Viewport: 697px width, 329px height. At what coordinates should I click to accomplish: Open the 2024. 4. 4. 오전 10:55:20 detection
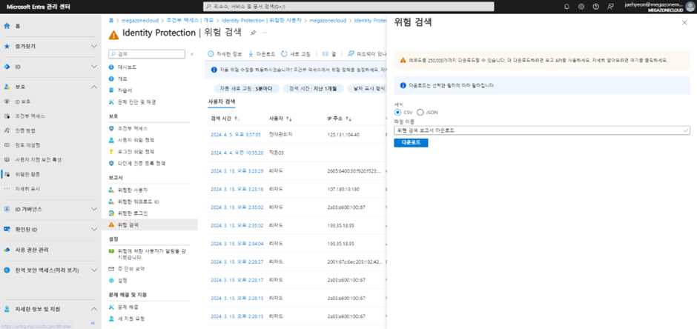pos(237,153)
